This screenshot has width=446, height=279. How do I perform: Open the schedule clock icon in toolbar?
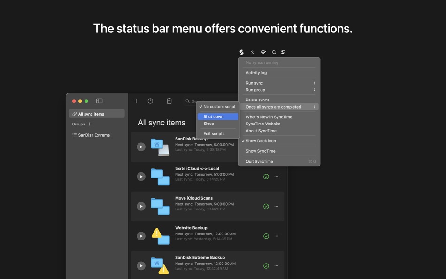(151, 101)
